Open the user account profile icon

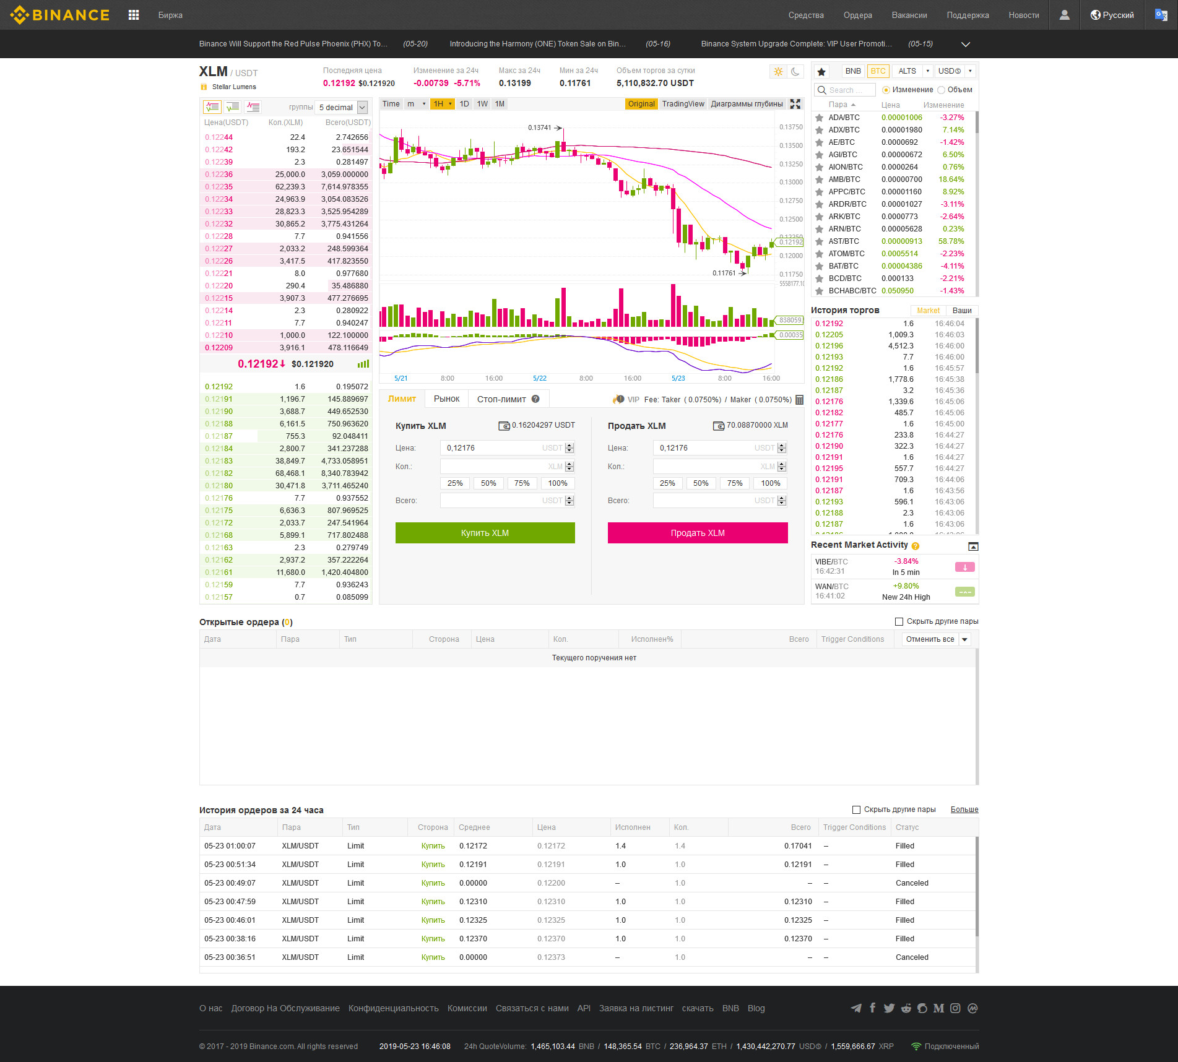(1064, 15)
